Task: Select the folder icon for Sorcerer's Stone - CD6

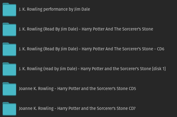Action: [9, 49]
